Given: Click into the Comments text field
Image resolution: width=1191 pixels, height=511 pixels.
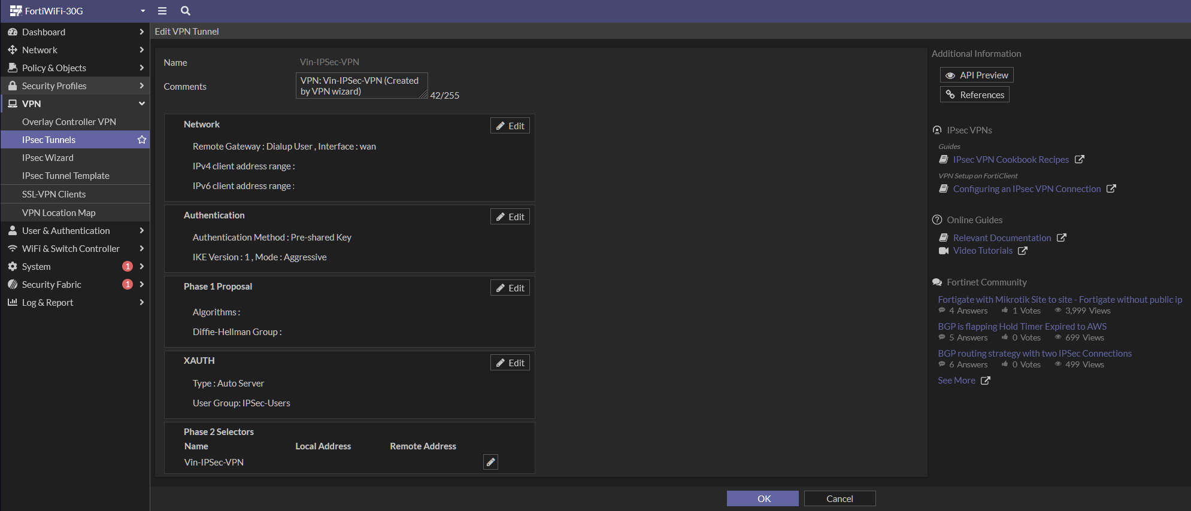Looking at the screenshot, I should (x=361, y=86).
